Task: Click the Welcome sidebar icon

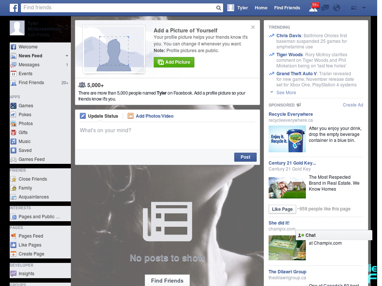Action: coord(13,47)
